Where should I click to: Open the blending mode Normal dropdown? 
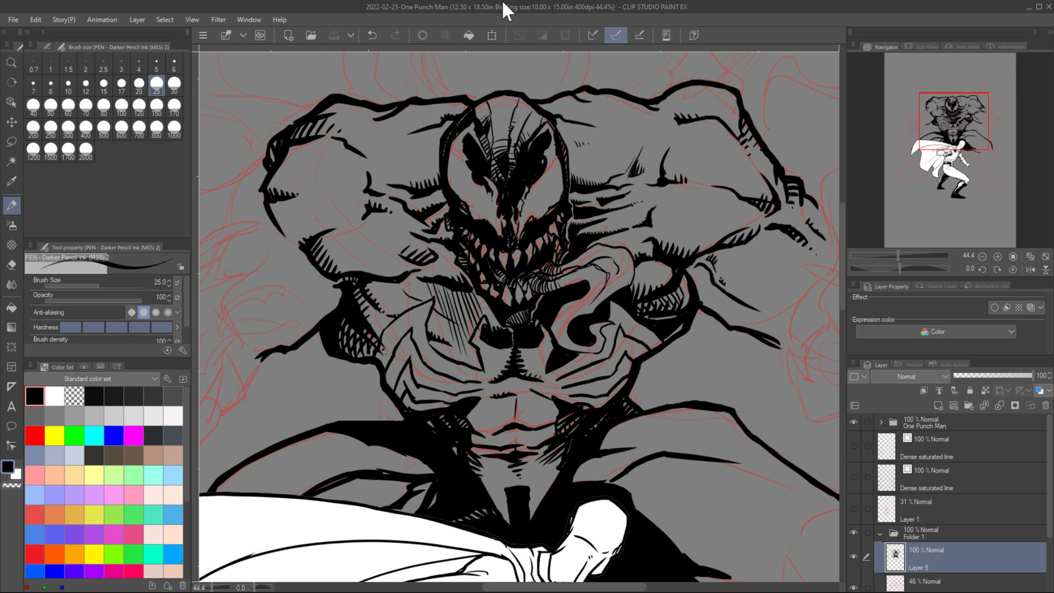click(x=910, y=376)
